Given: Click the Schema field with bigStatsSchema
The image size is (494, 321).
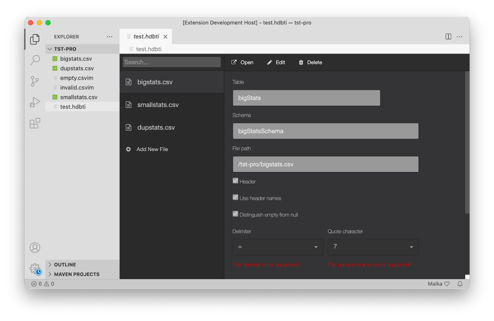Looking at the screenshot, I should [x=326, y=131].
